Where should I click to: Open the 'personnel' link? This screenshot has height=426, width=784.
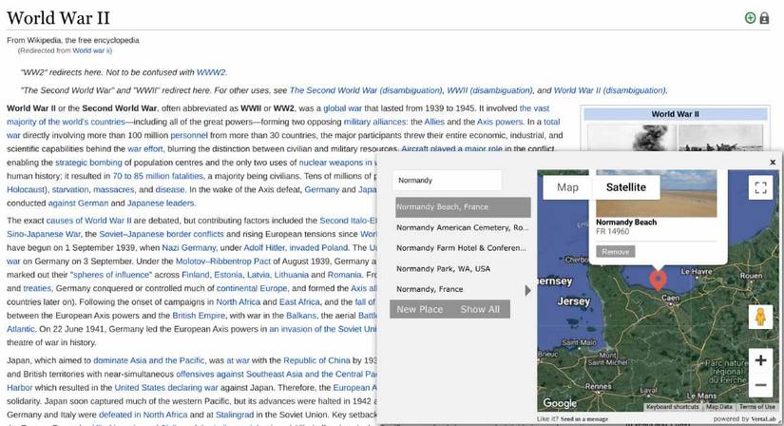(189, 135)
